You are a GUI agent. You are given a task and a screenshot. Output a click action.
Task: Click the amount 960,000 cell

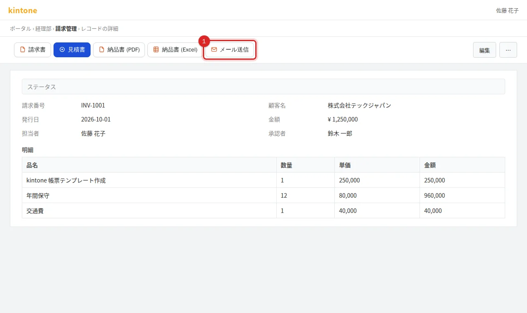point(462,196)
